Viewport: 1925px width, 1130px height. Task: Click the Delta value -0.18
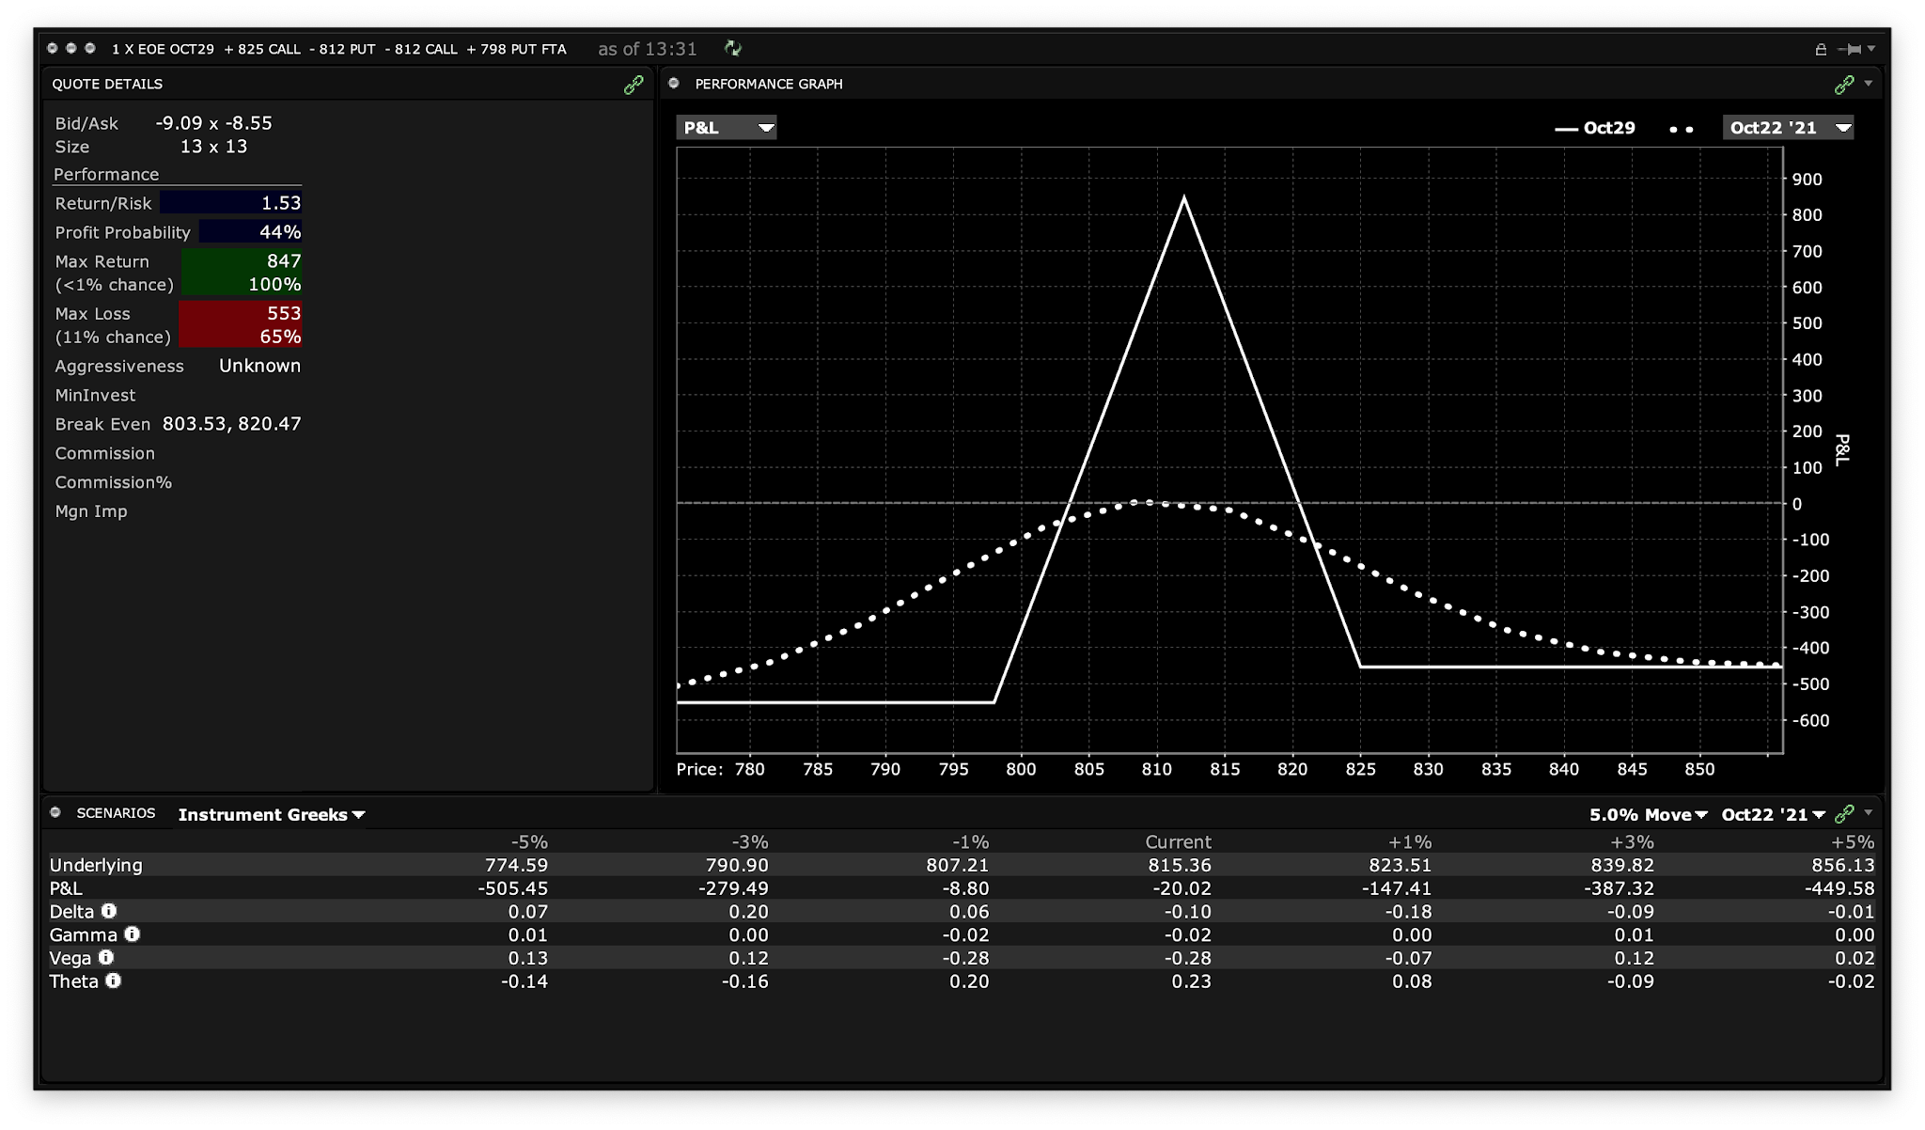pos(1408,912)
